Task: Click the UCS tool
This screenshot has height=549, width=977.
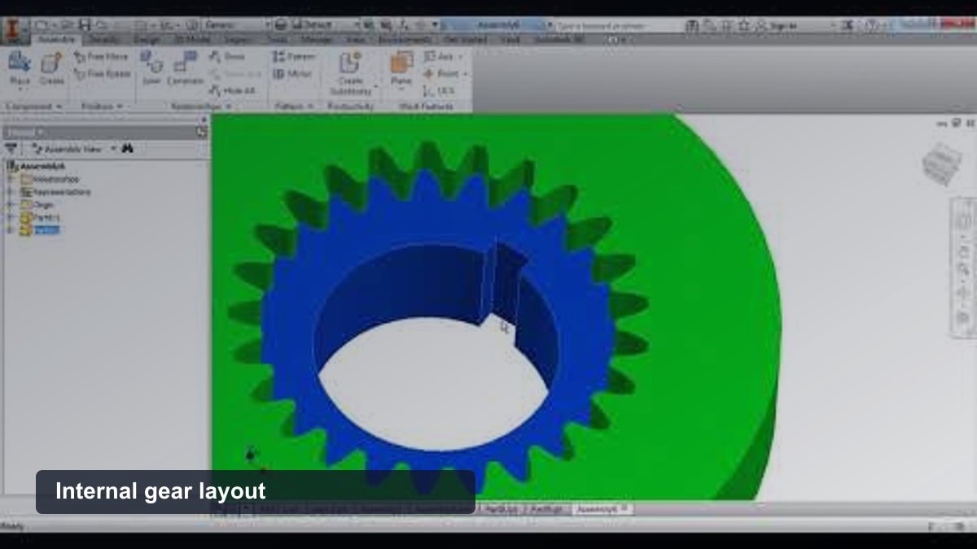Action: click(x=439, y=90)
